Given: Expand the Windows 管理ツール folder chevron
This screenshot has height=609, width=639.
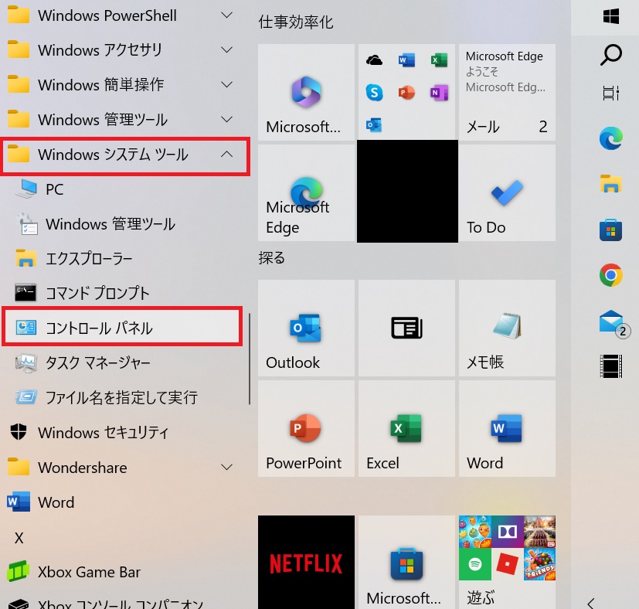Looking at the screenshot, I should point(227,120).
